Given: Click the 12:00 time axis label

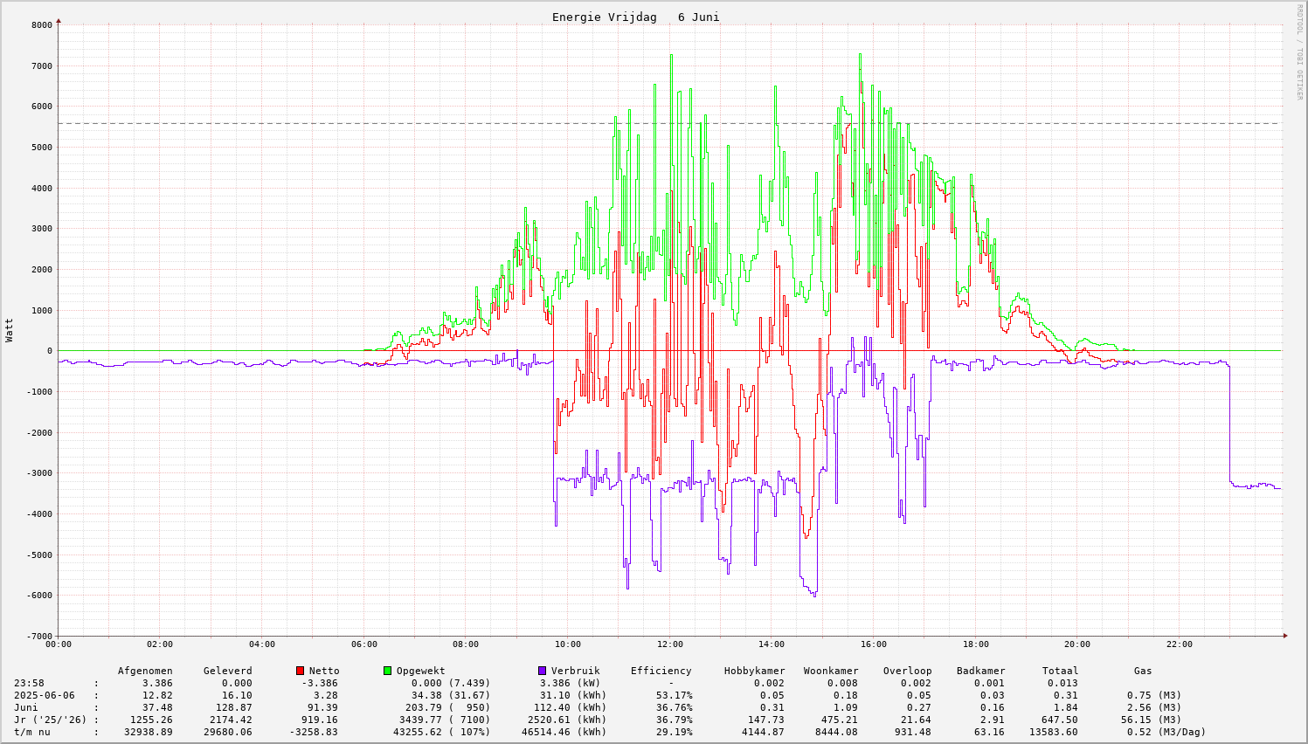Looking at the screenshot, I should coord(669,644).
